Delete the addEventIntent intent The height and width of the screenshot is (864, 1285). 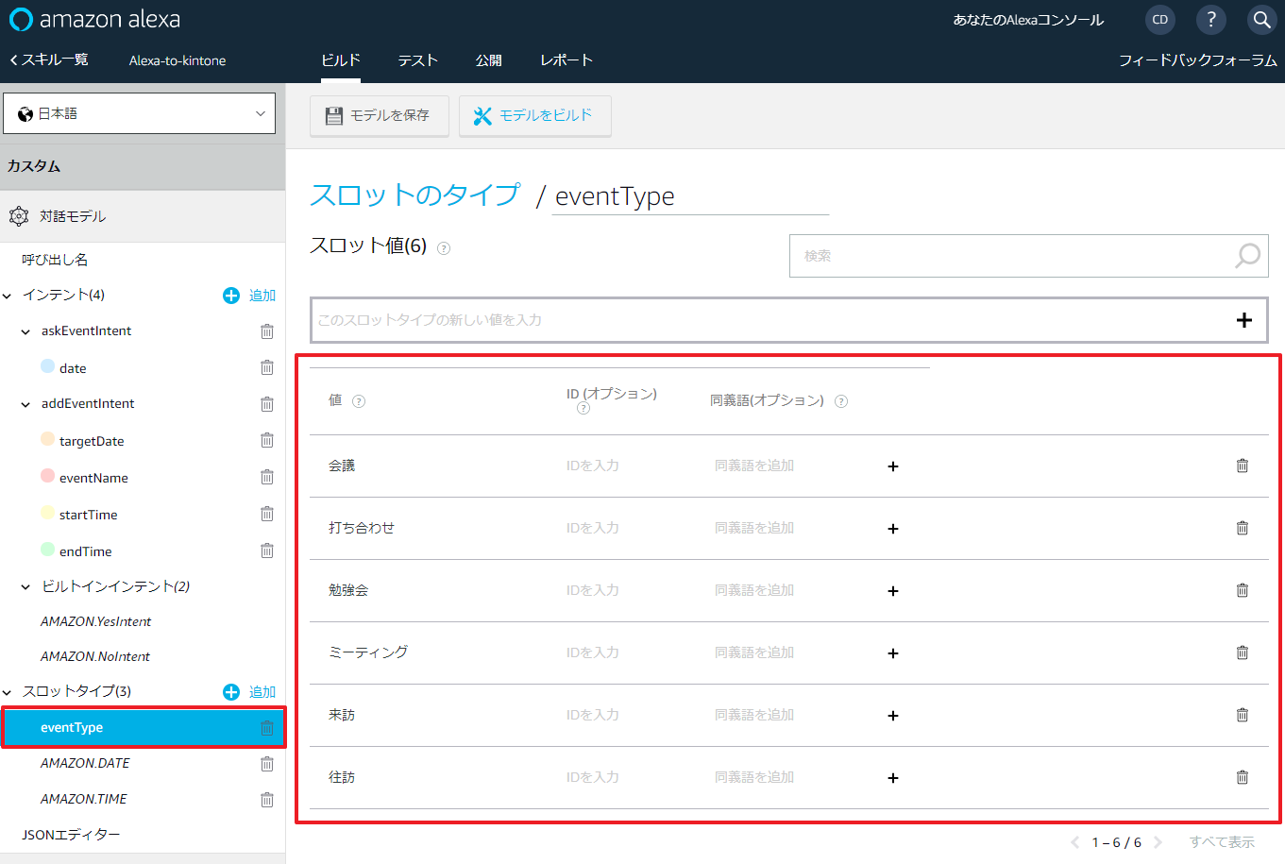pos(267,404)
